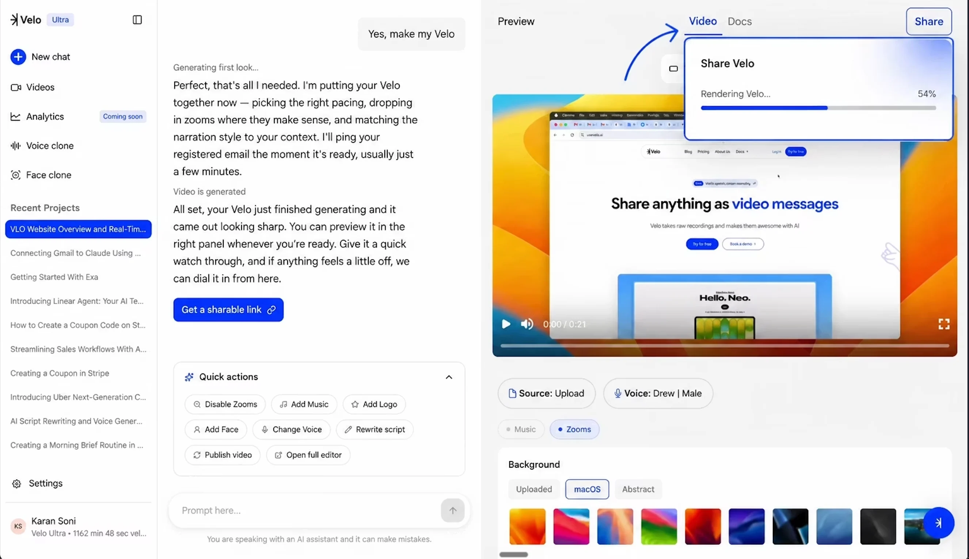This screenshot has height=559, width=969.
Task: Focus the Prompt here input field
Action: (307, 510)
